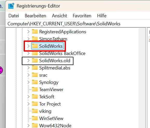Select the SolidWorks folder icon

click(35, 46)
